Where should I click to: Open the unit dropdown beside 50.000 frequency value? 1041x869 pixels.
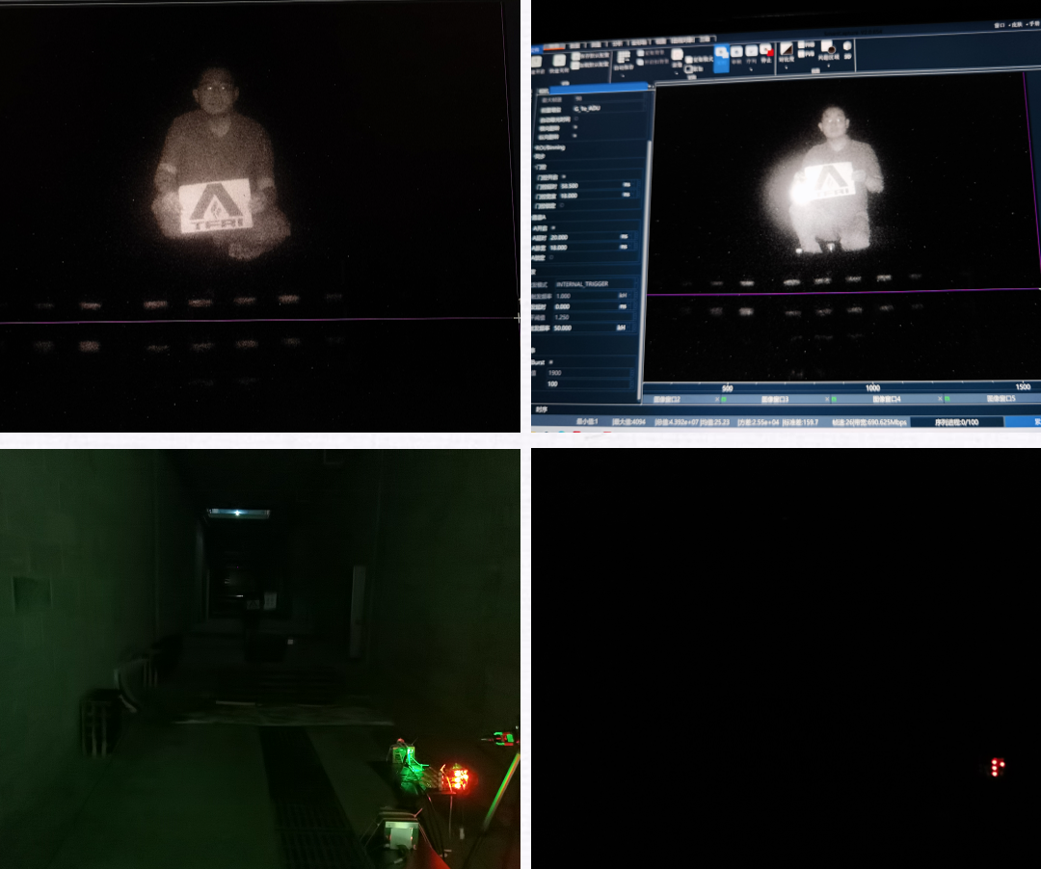point(624,328)
